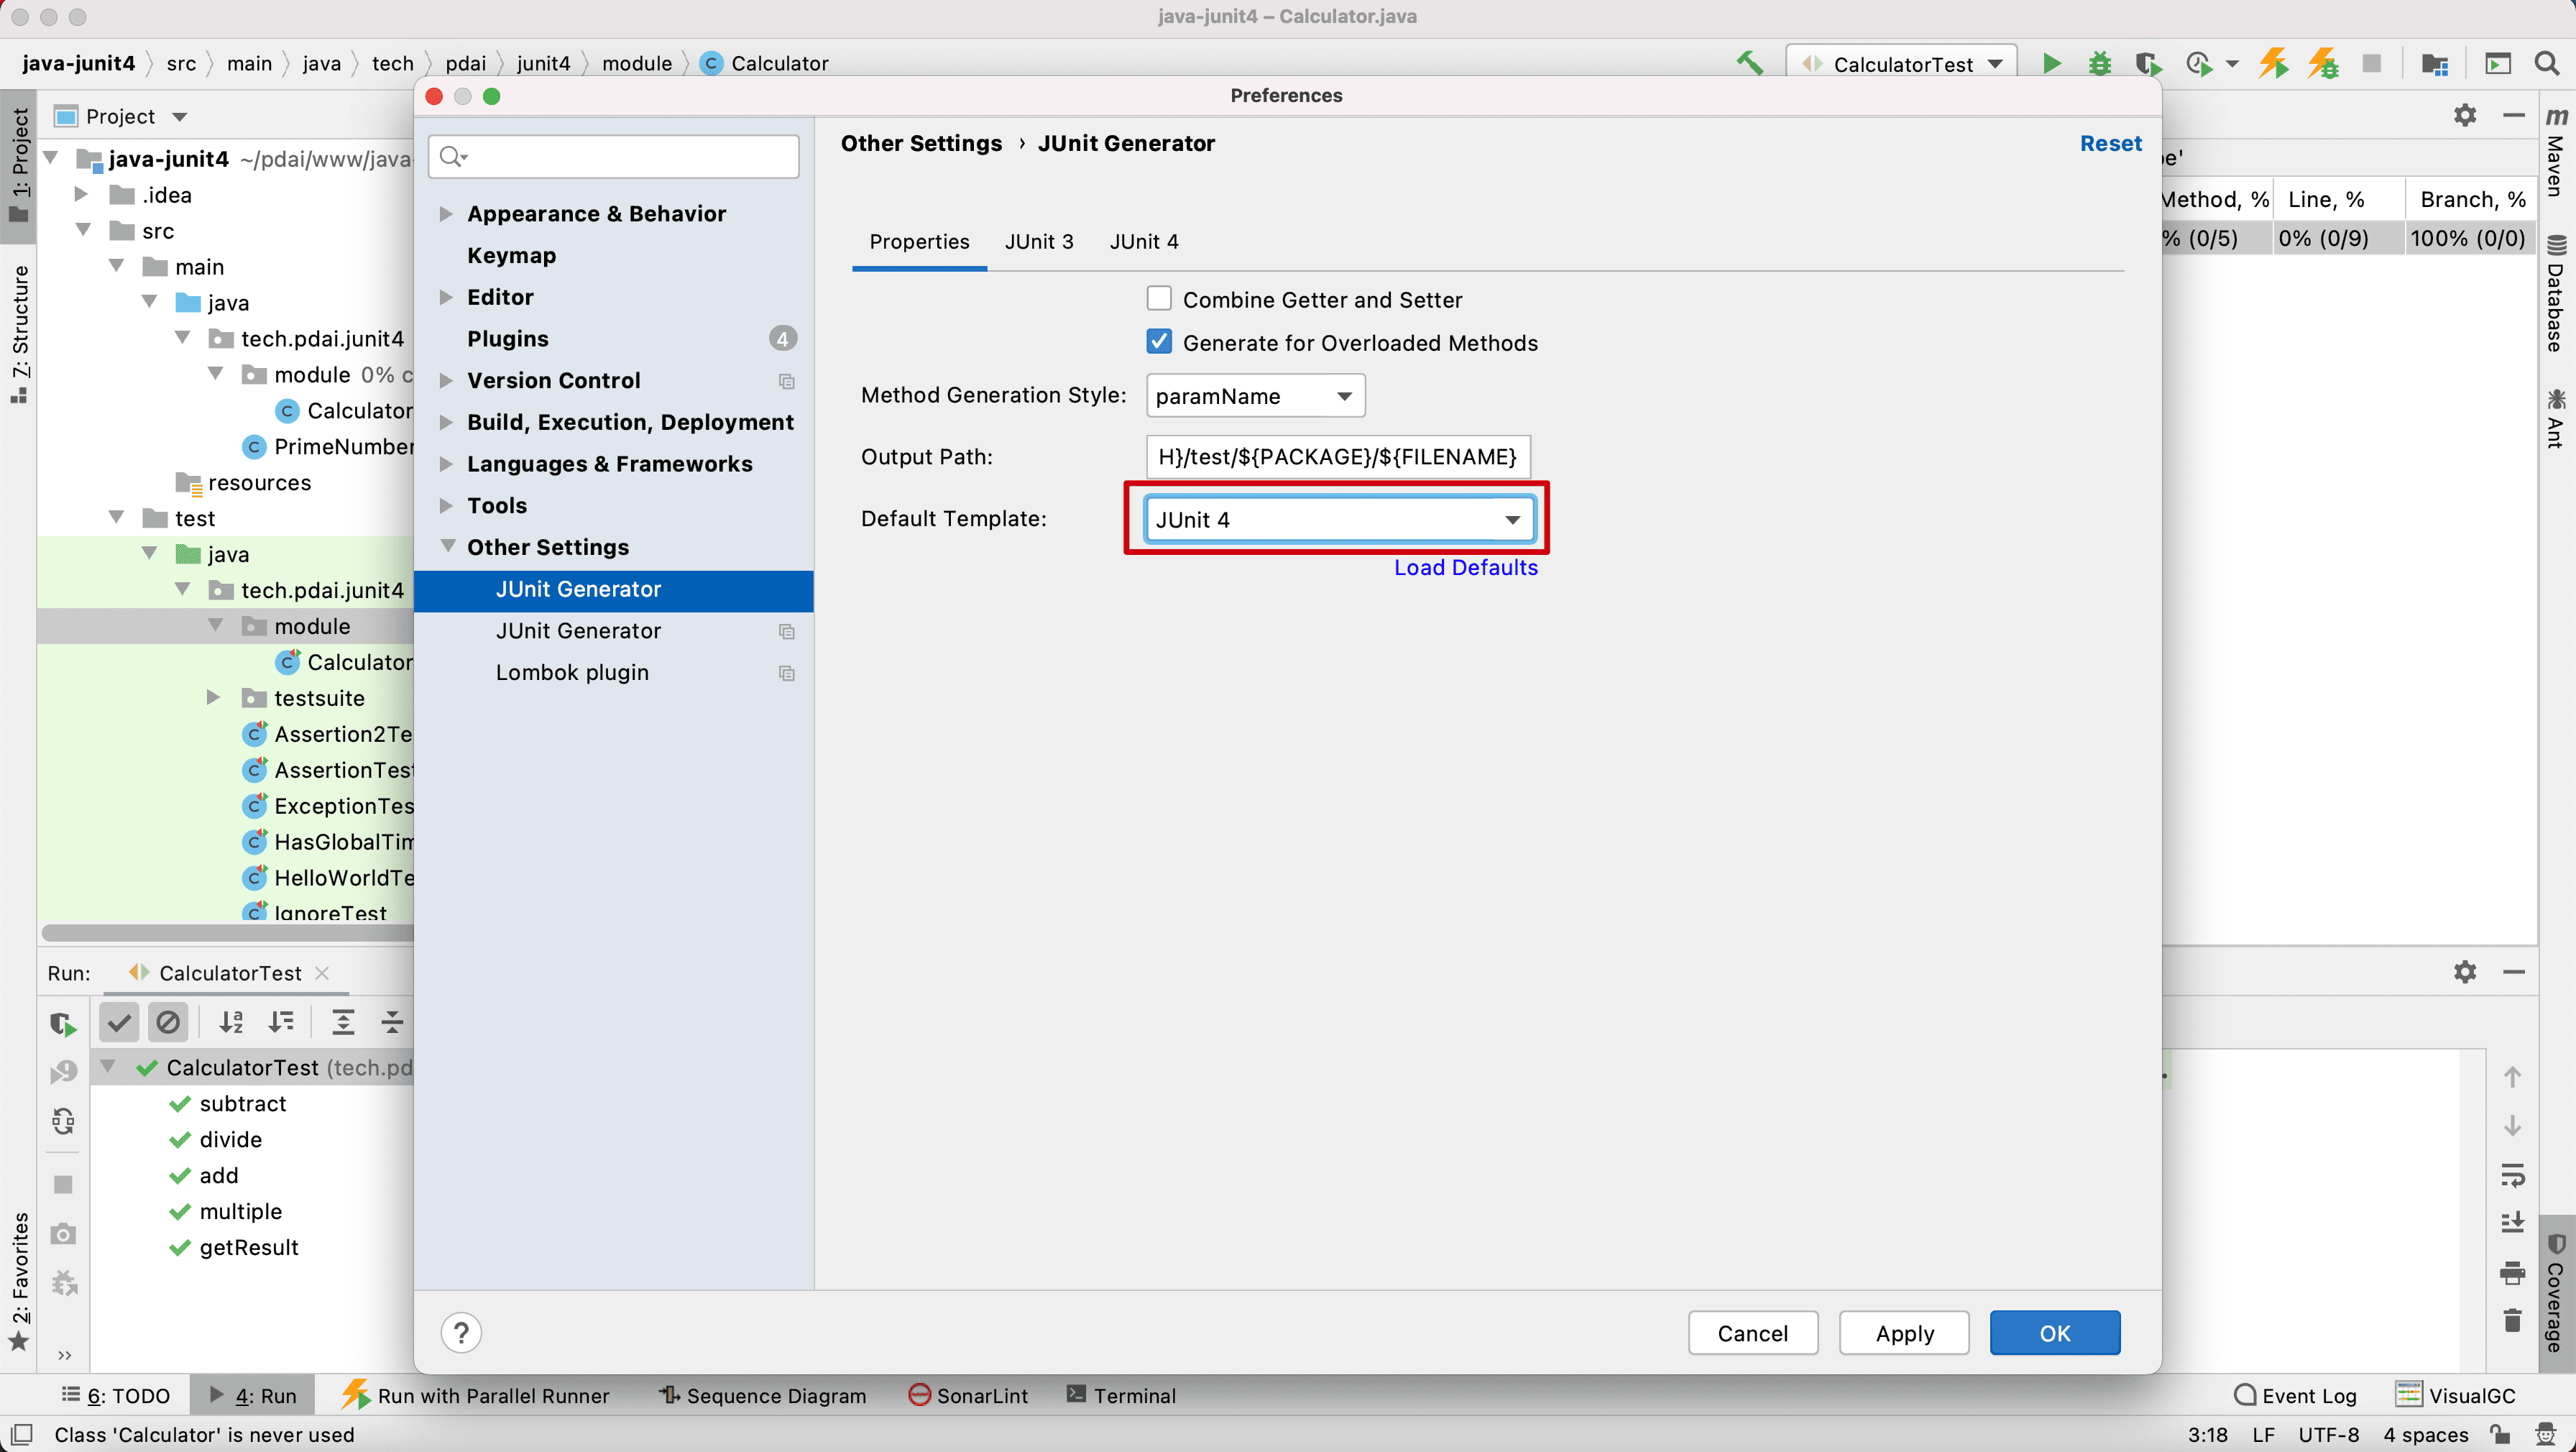Uncheck Generate for Overloaded Methods
Image resolution: width=2576 pixels, height=1452 pixels.
(x=1159, y=342)
